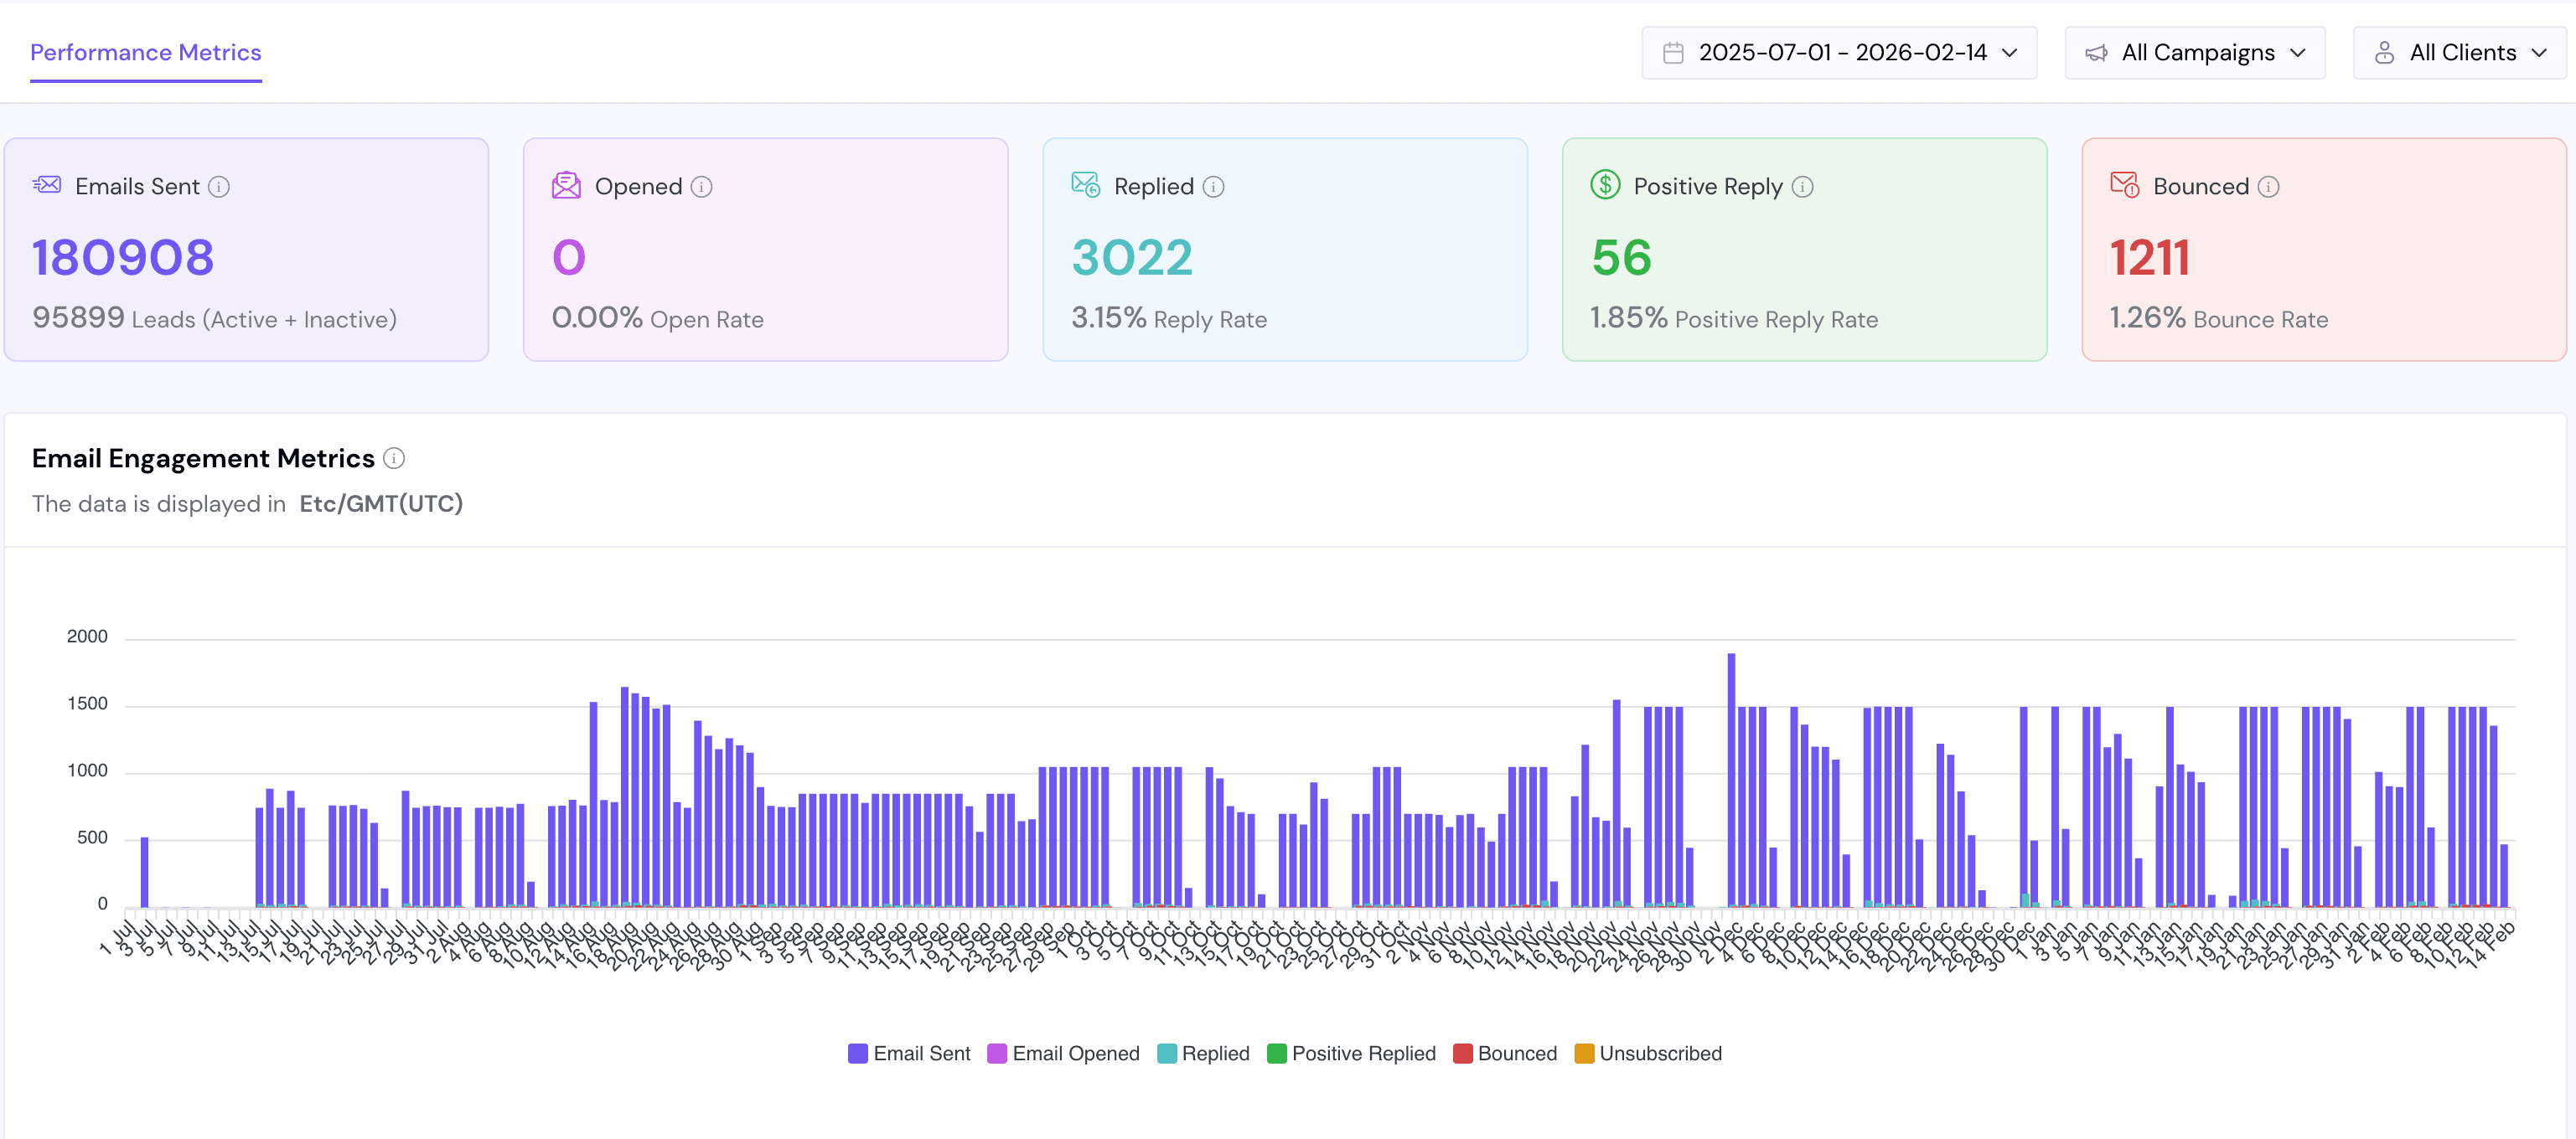Select the Performance Metrics tab
Image resolution: width=2576 pixels, height=1139 pixels.
tap(145, 52)
